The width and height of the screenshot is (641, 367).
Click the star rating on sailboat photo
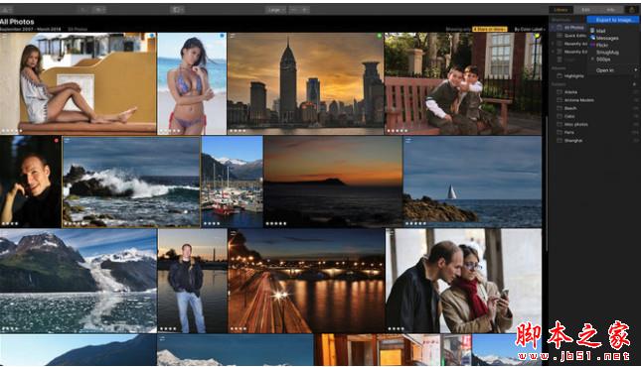(415, 224)
